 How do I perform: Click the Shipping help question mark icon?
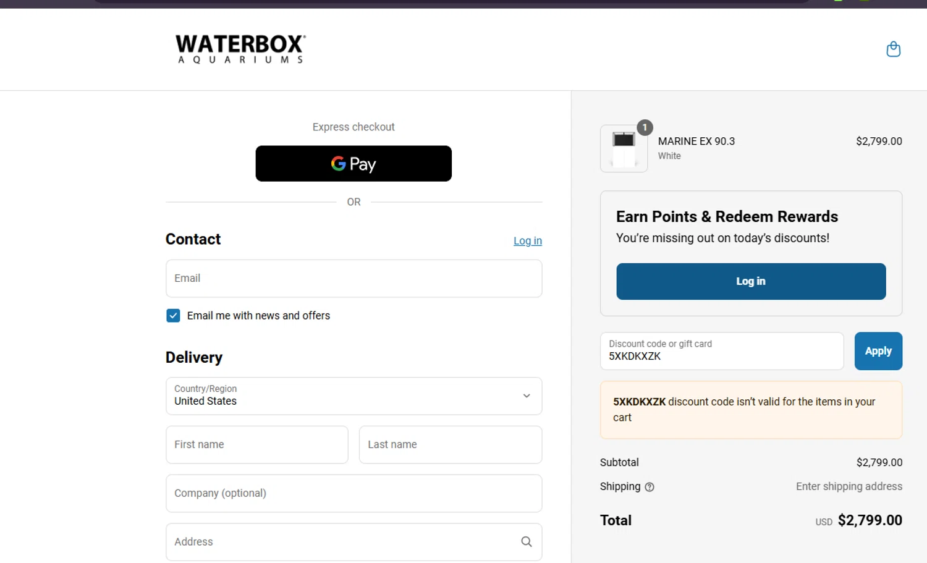point(650,487)
